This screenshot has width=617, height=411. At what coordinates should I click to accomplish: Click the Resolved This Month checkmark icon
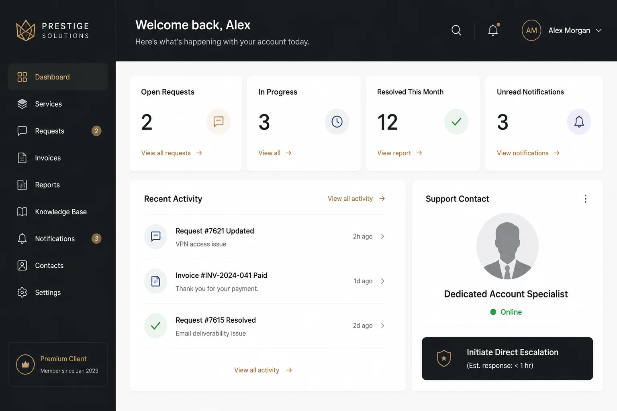click(x=456, y=122)
